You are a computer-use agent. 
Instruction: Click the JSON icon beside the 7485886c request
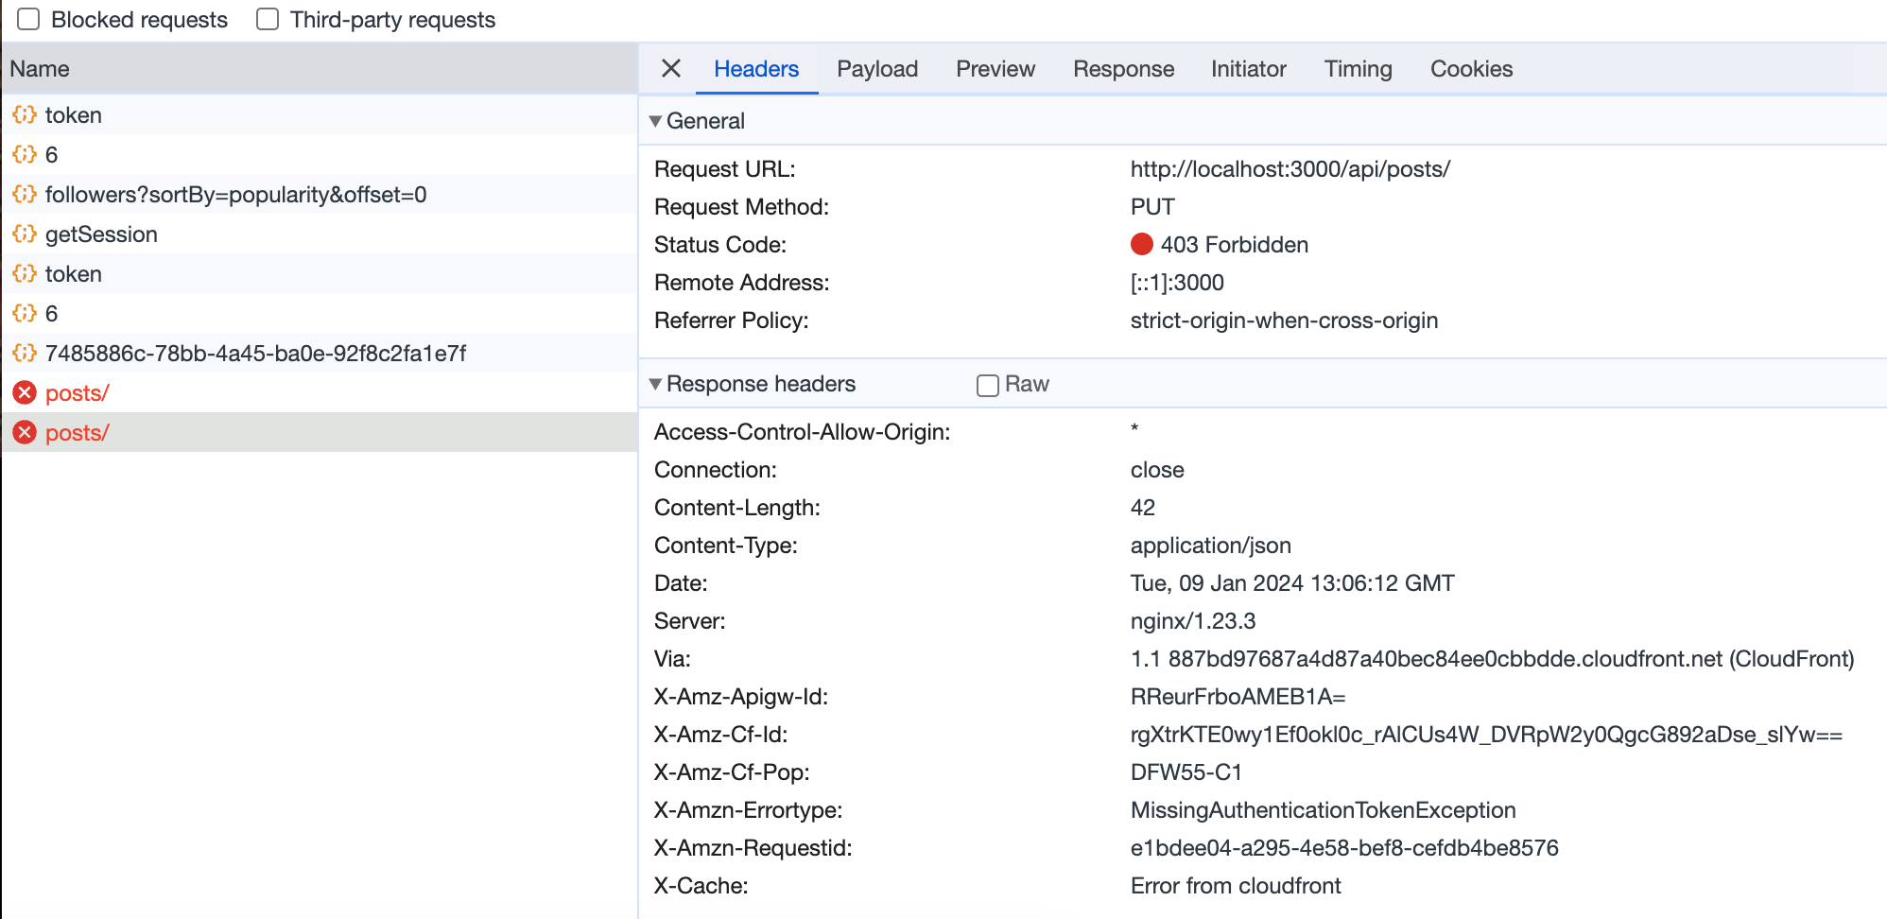click(25, 353)
